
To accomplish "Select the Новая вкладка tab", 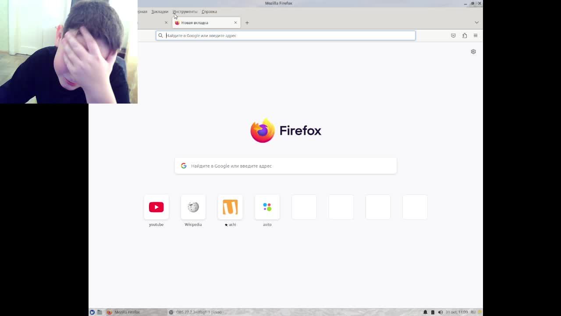I will pyautogui.click(x=206, y=23).
